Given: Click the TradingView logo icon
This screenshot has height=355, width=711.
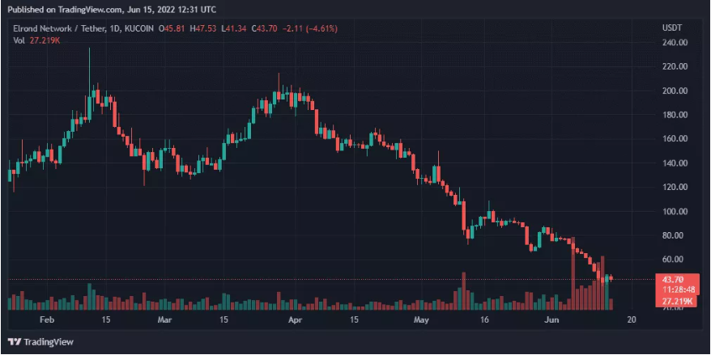Looking at the screenshot, I should pyautogui.click(x=14, y=341).
